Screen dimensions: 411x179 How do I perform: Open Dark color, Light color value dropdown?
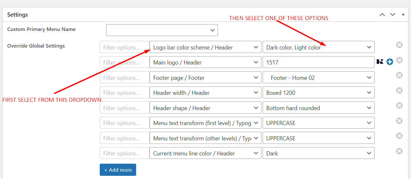pyautogui.click(x=318, y=47)
